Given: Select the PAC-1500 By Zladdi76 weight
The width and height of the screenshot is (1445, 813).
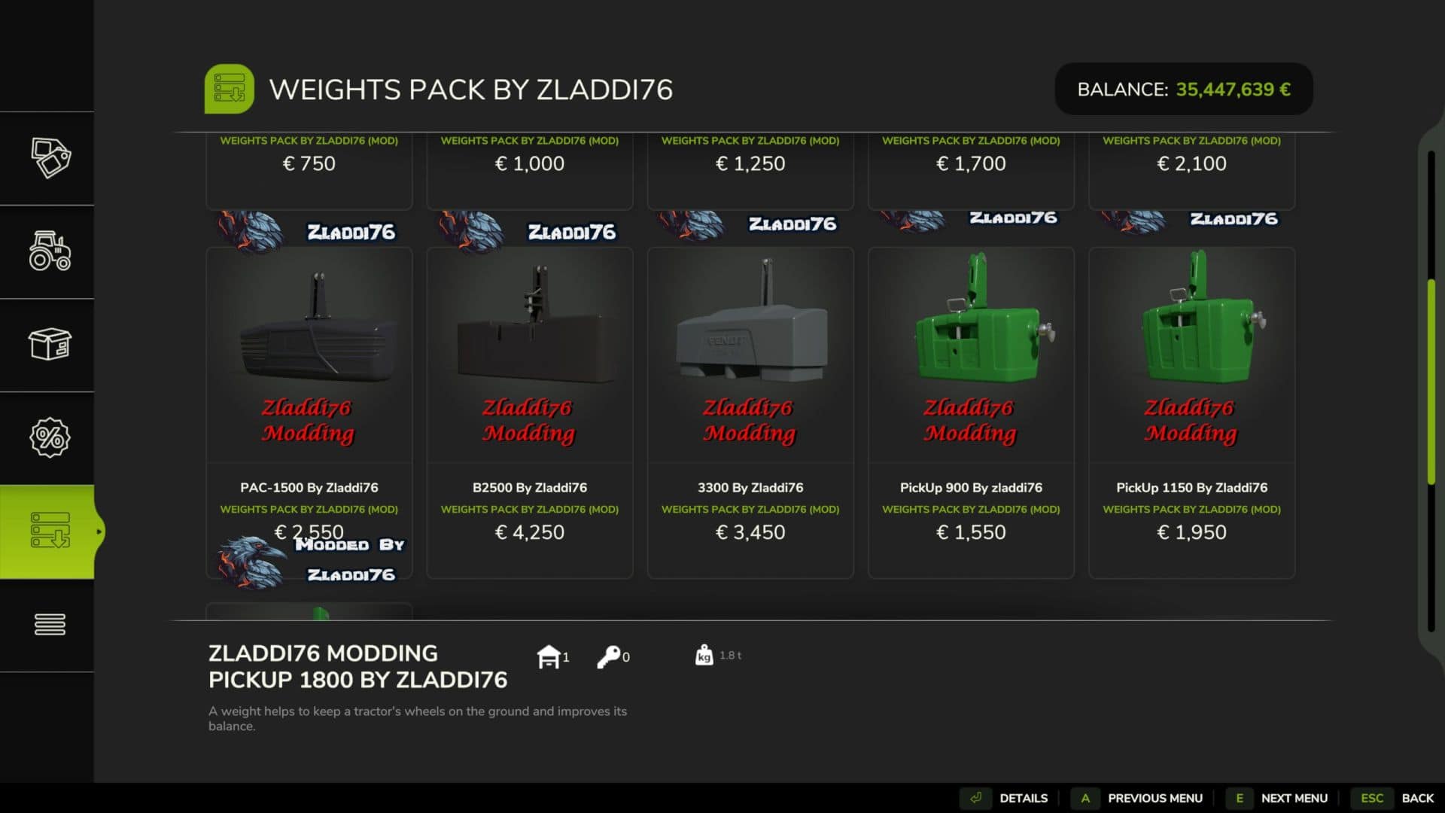Looking at the screenshot, I should [309, 413].
